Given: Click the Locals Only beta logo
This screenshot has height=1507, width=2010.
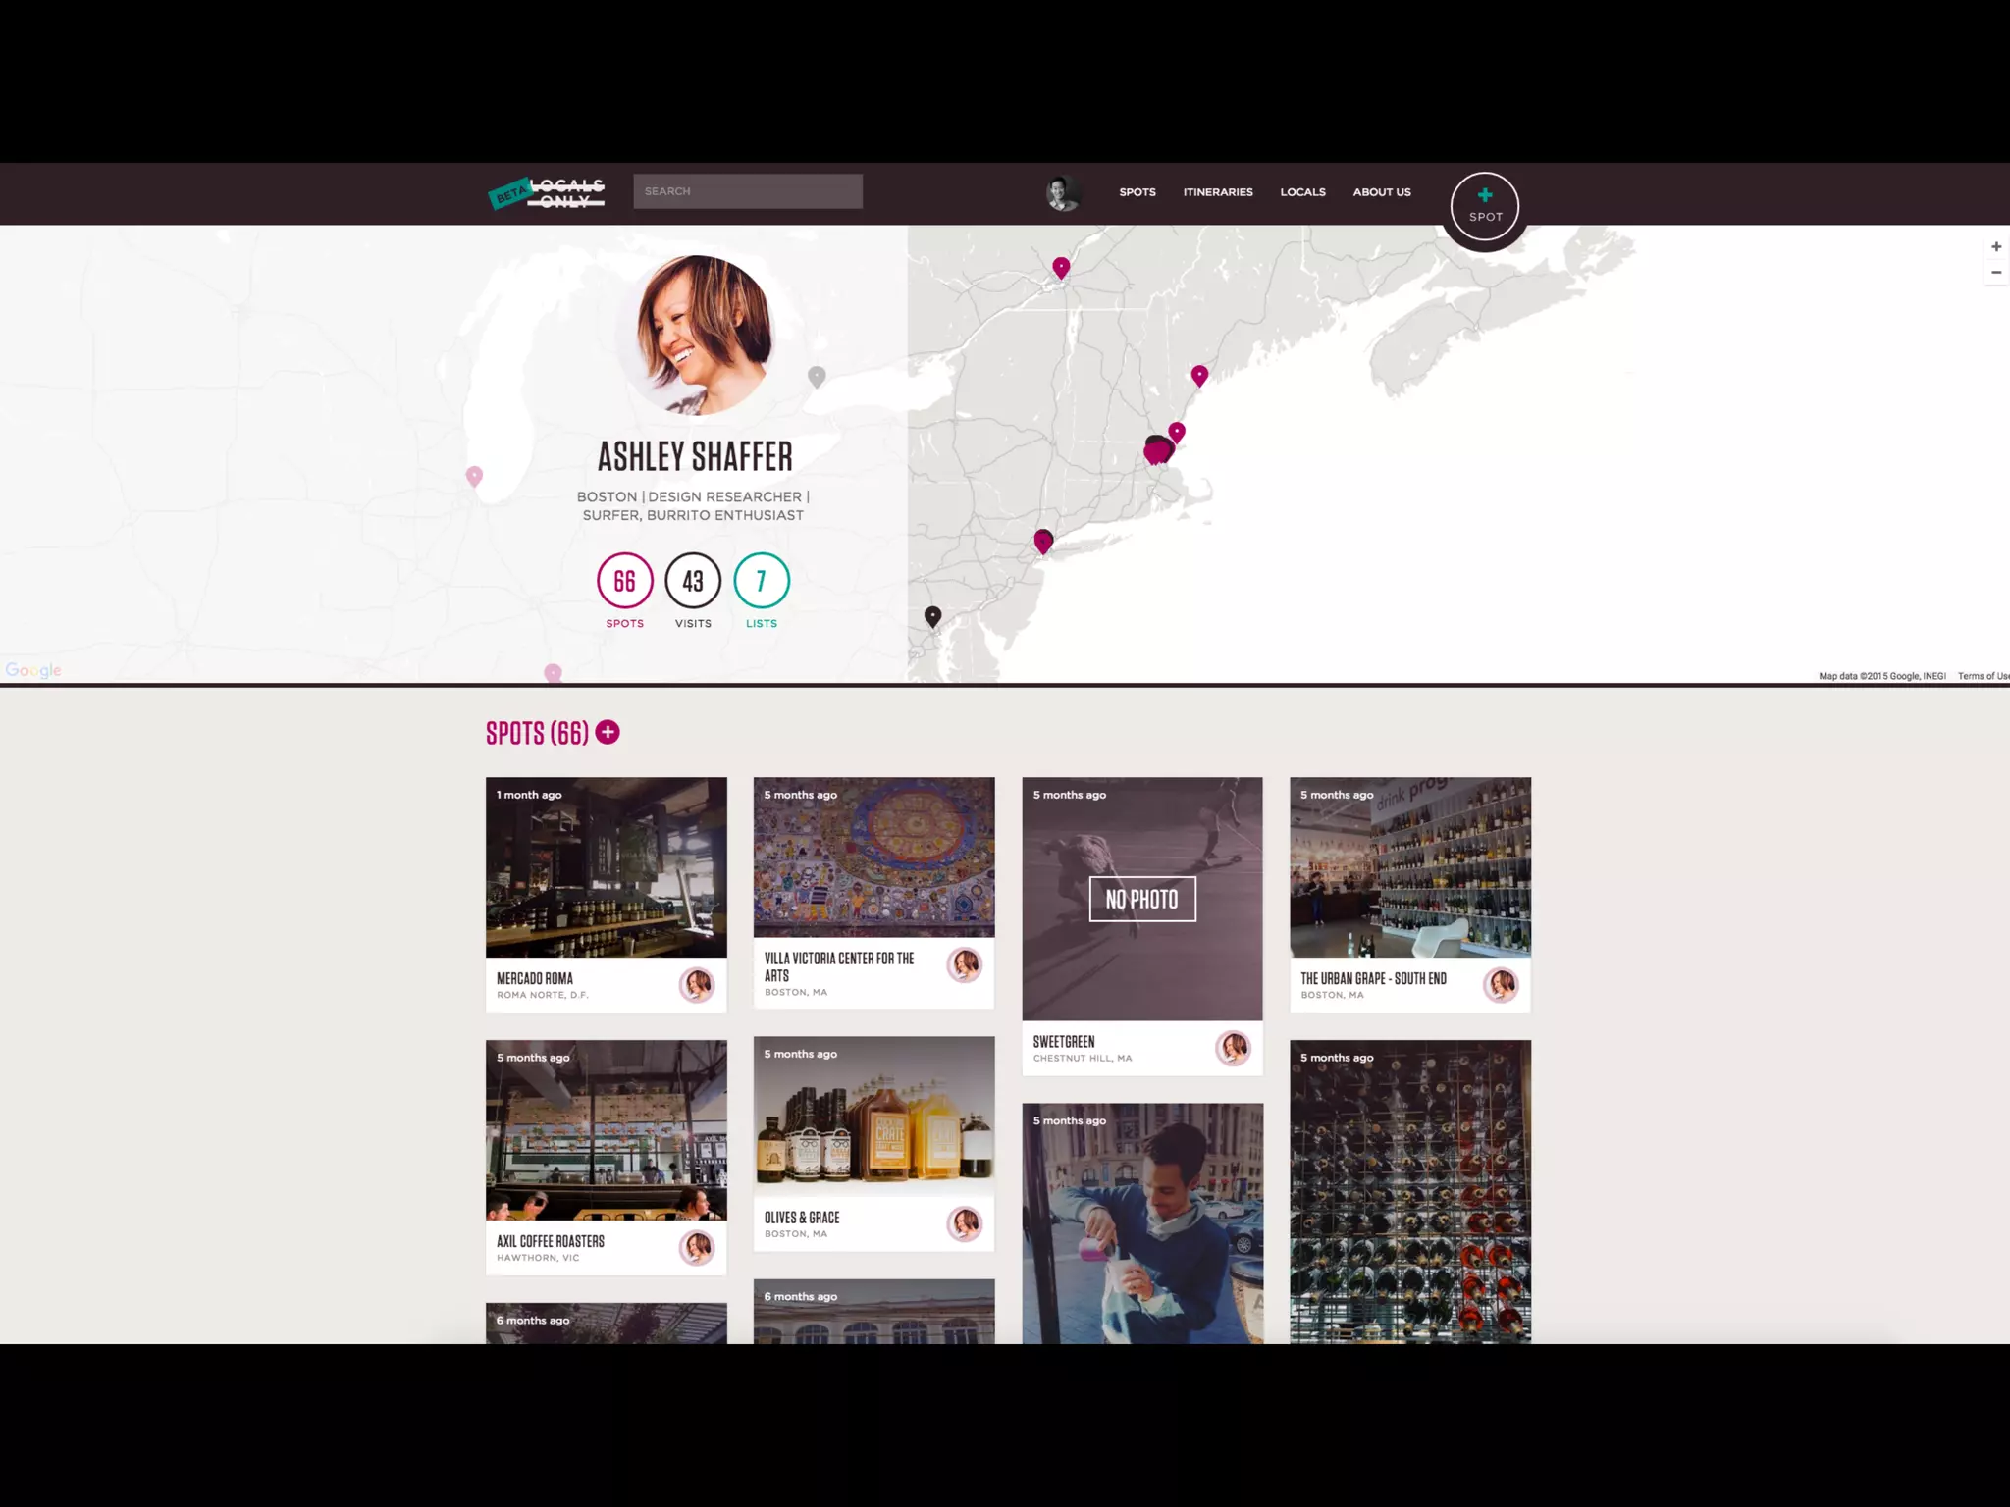Looking at the screenshot, I should (547, 193).
